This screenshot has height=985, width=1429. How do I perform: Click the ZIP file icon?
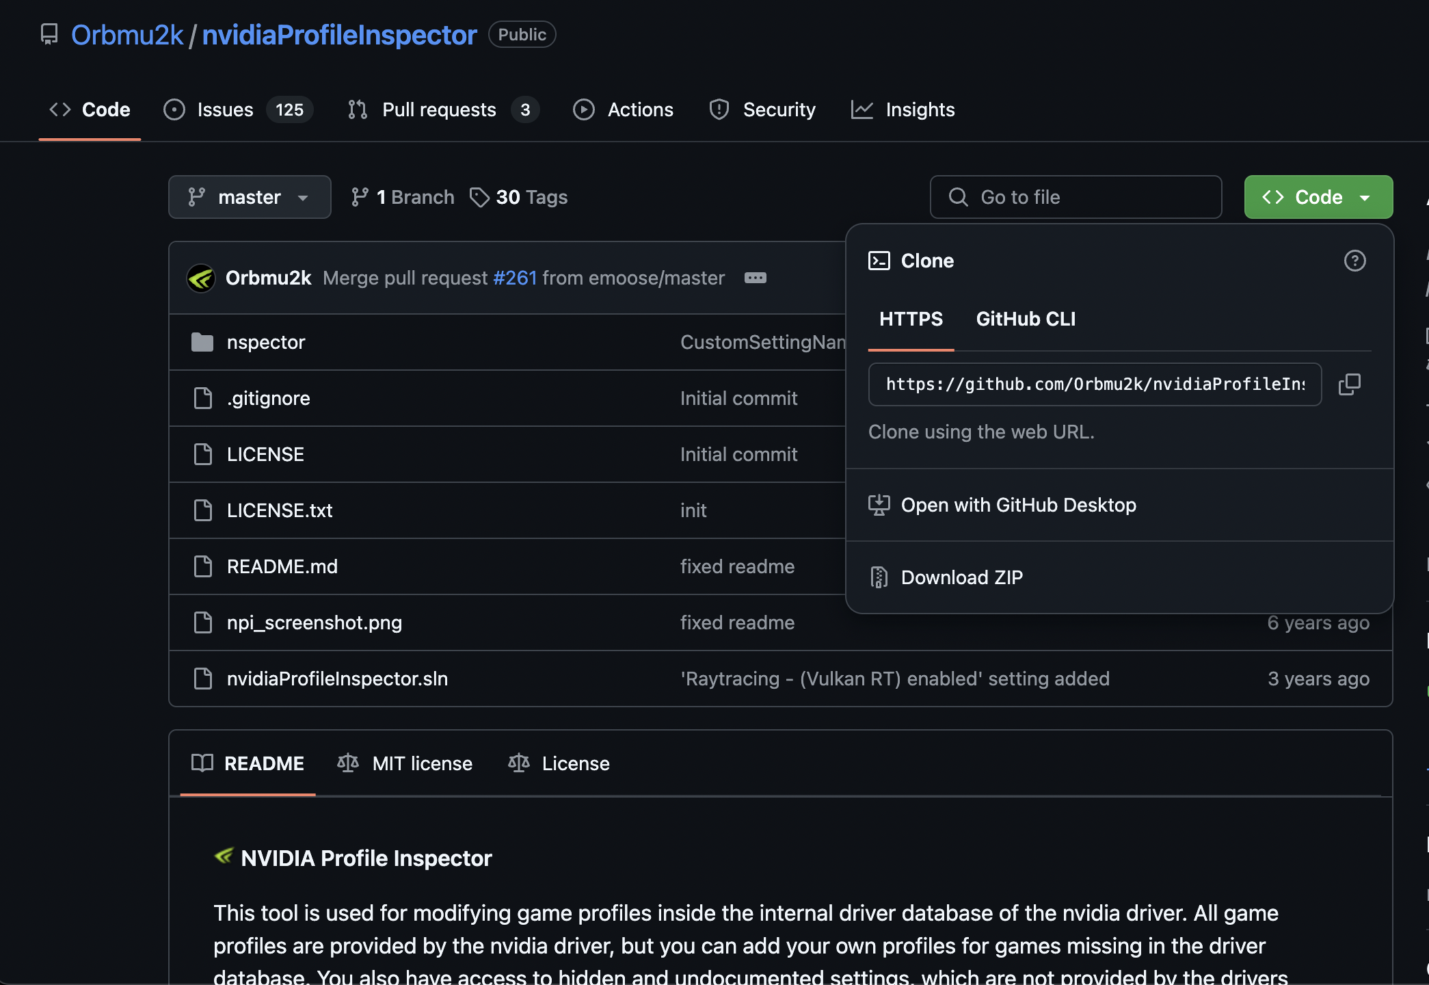pos(879,577)
